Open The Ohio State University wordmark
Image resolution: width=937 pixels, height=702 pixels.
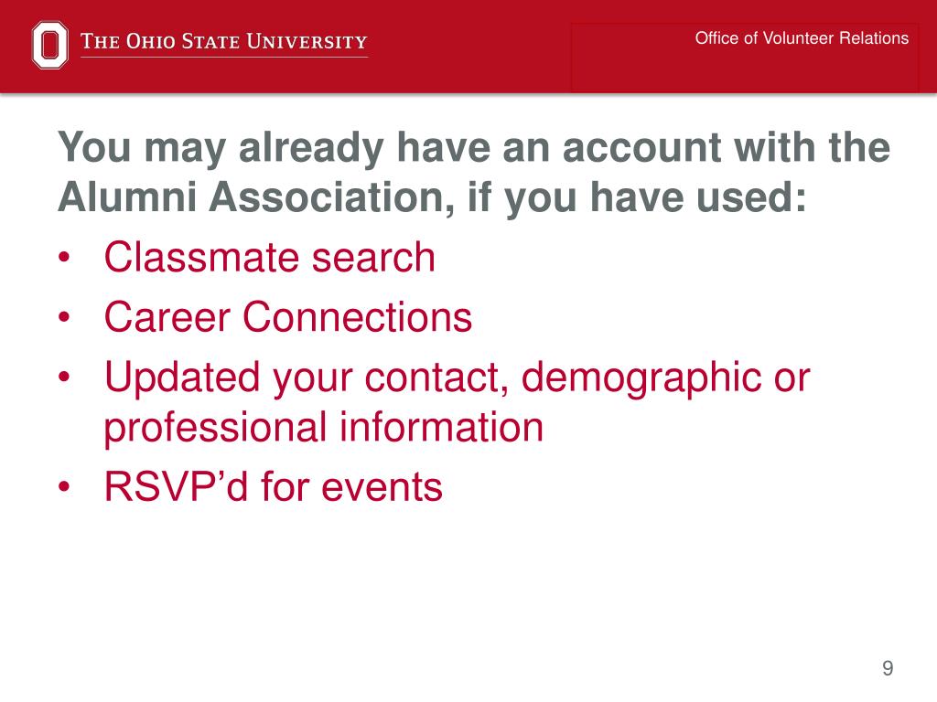click(x=223, y=41)
